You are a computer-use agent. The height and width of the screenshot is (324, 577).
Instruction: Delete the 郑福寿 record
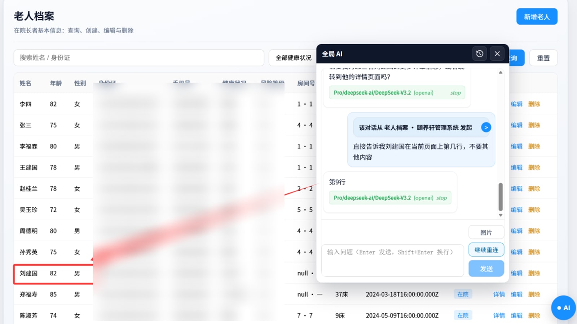coord(534,294)
